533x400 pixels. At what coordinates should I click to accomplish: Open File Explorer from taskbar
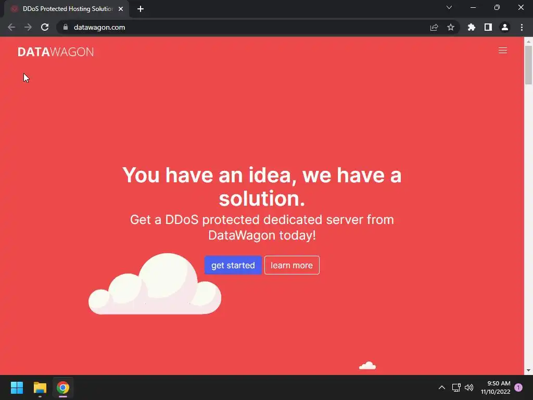tap(40, 387)
